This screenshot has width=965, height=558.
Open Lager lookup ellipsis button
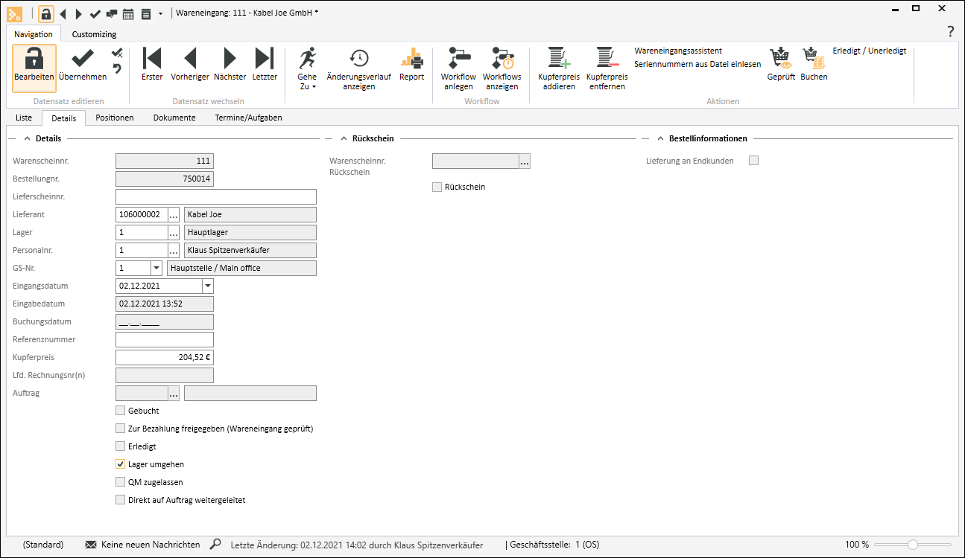pos(174,232)
